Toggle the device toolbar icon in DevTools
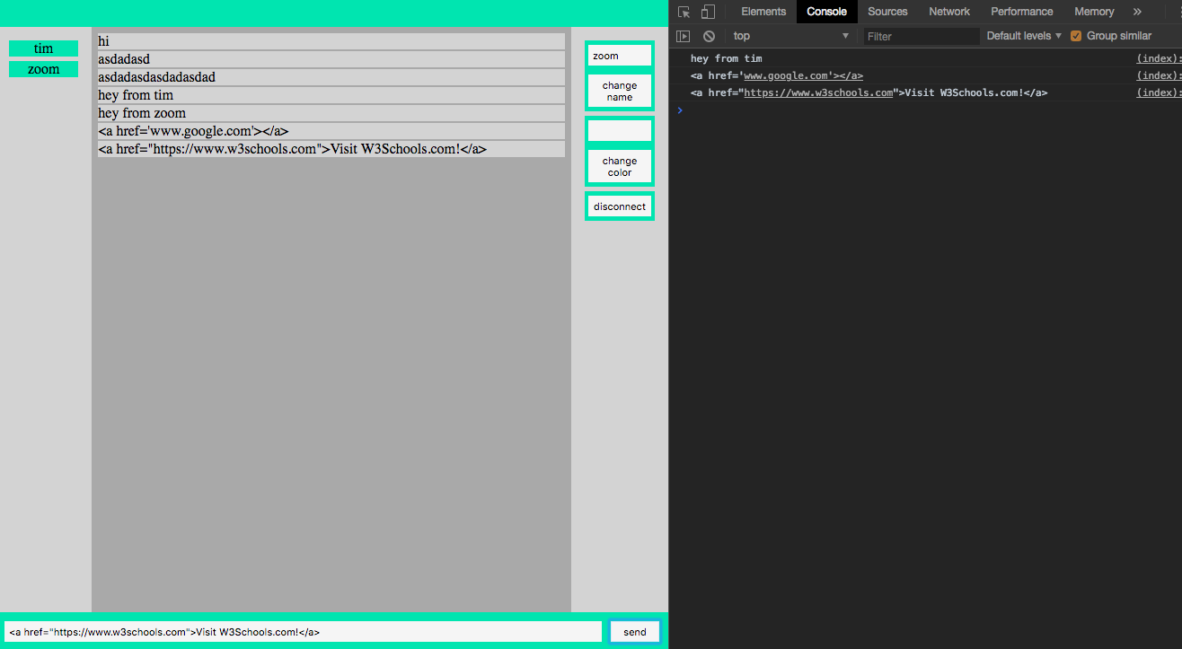This screenshot has width=1182, height=649. 708,12
